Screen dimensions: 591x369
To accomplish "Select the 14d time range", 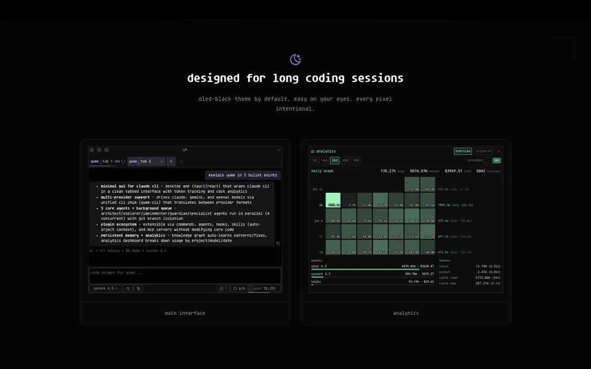I will point(324,160).
